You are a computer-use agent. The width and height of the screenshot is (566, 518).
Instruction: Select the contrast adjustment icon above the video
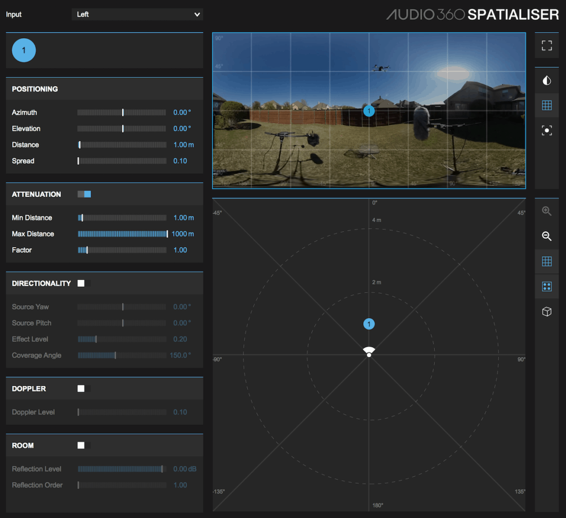547,80
